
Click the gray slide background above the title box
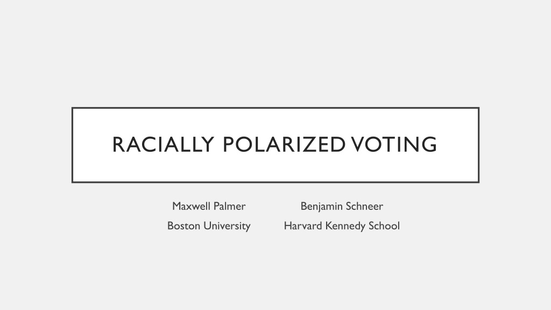275,53
